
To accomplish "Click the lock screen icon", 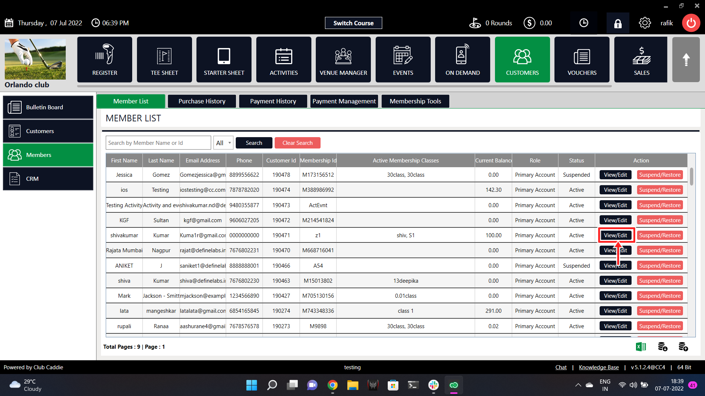I will pyautogui.click(x=618, y=23).
